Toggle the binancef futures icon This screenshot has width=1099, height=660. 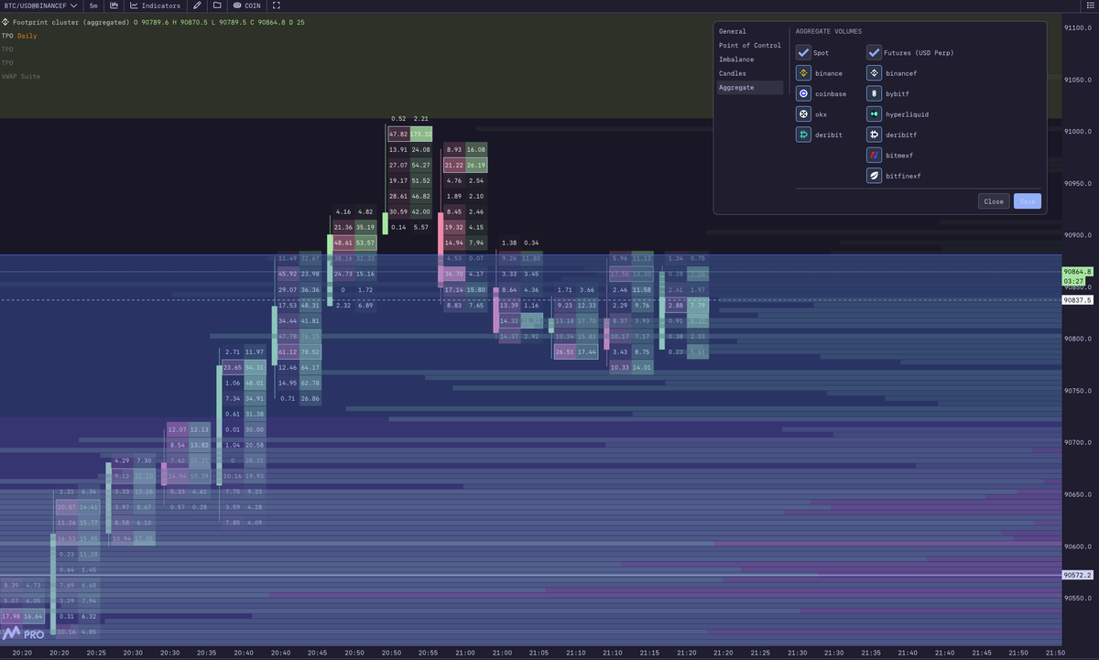[x=875, y=73]
